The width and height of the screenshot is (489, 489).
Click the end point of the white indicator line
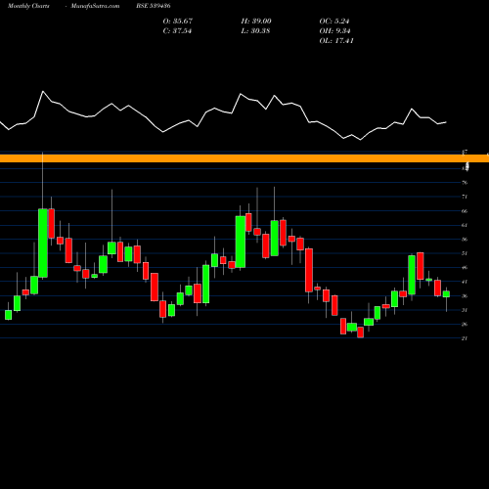click(446, 122)
